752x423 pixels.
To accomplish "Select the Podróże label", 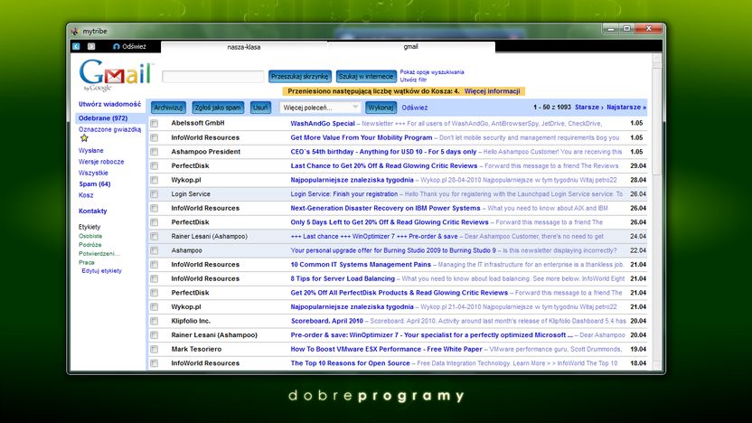I will coord(90,245).
